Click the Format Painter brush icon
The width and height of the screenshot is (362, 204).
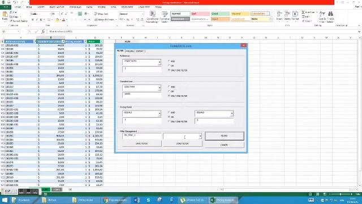pyautogui.click(x=11, y=21)
